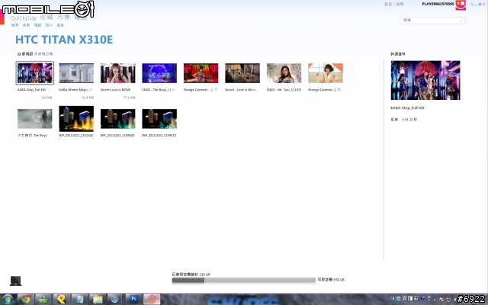Open the 市集 marketplace tab

[63, 17]
